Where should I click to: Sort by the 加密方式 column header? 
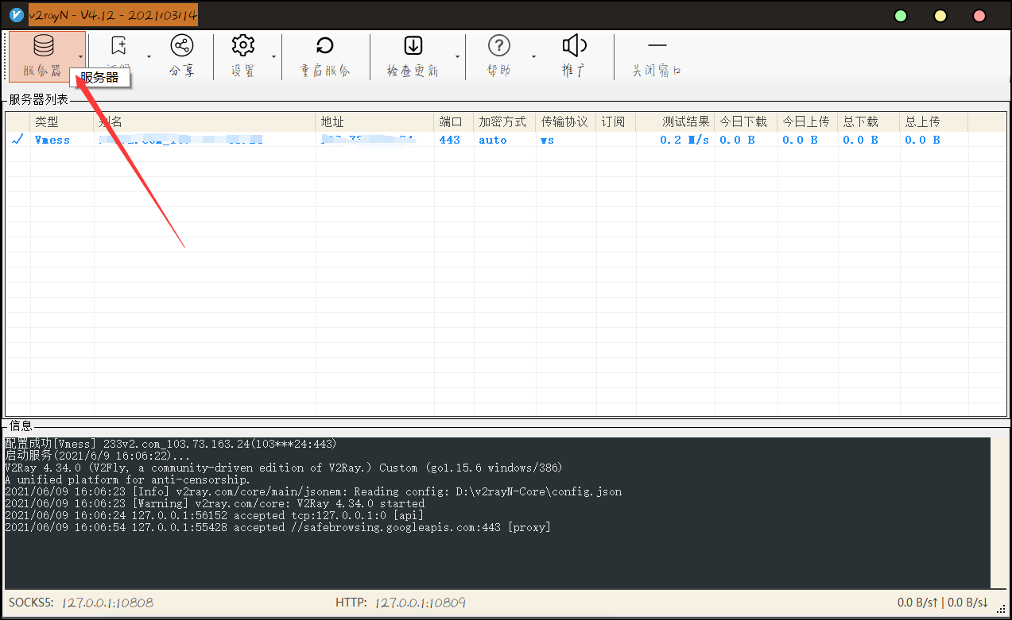[505, 121]
